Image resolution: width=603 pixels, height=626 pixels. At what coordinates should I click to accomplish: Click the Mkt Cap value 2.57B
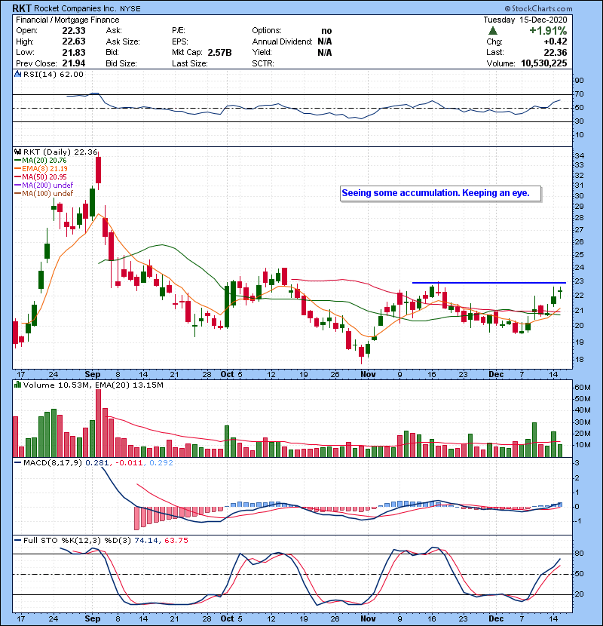point(219,52)
